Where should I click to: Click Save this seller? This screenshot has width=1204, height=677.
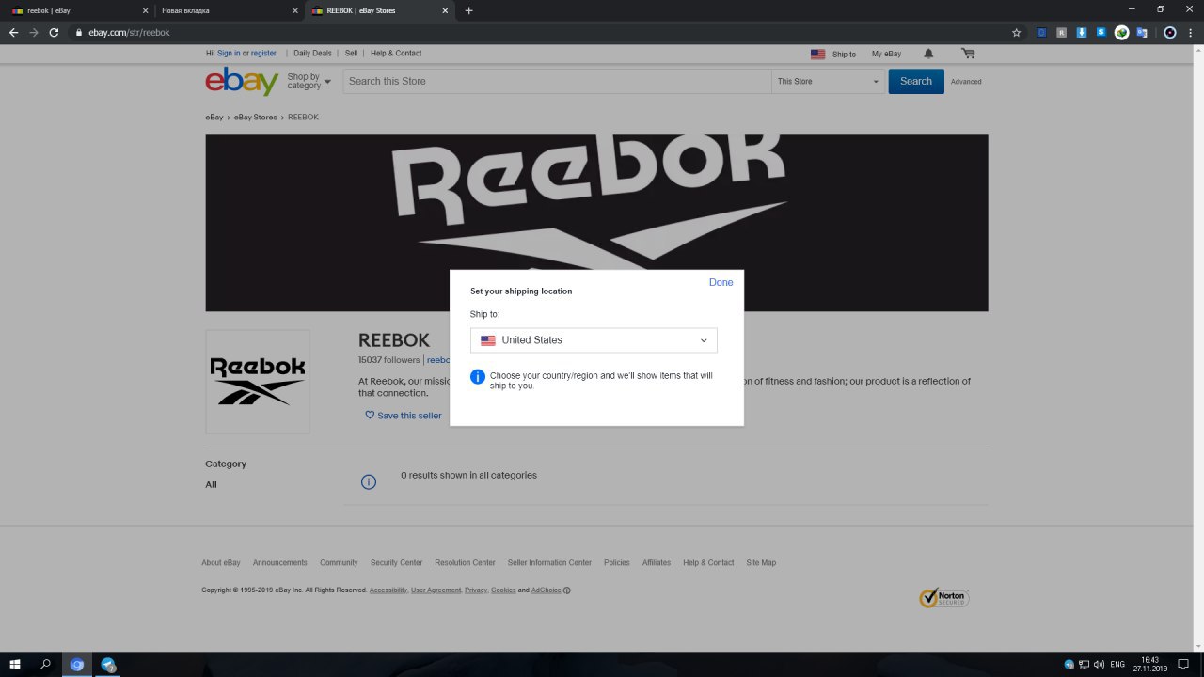click(404, 416)
